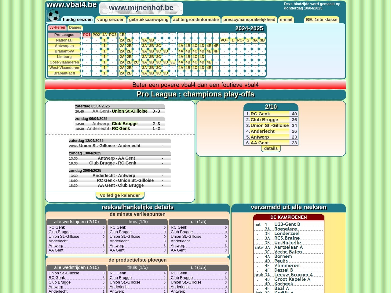Open the 1B cell in Pro League row
The image size is (391, 293).
point(122,35)
